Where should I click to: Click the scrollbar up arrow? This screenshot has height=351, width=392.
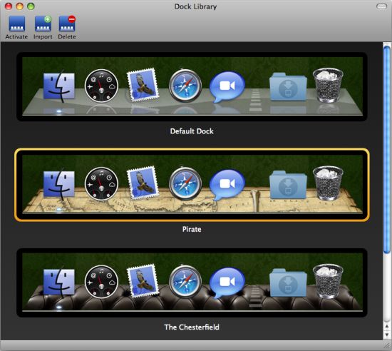pos(387,326)
